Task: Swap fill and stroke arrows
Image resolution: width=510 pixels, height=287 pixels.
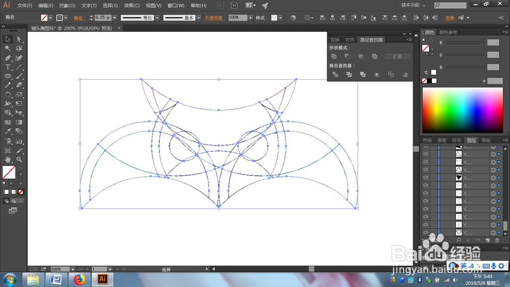Action: 20,168
